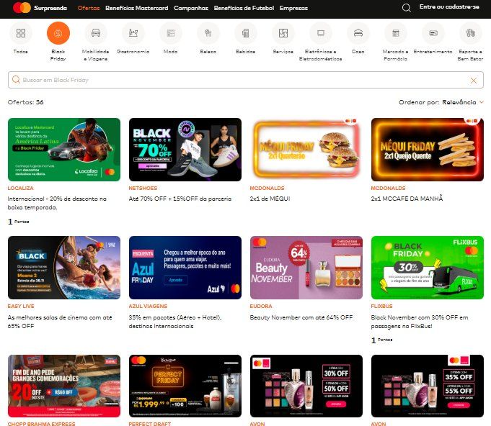Click the LOCALIZA brand label
The image size is (491, 426).
(x=21, y=188)
